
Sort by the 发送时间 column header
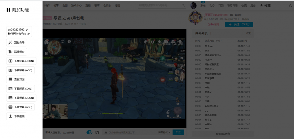(x=242, y=41)
